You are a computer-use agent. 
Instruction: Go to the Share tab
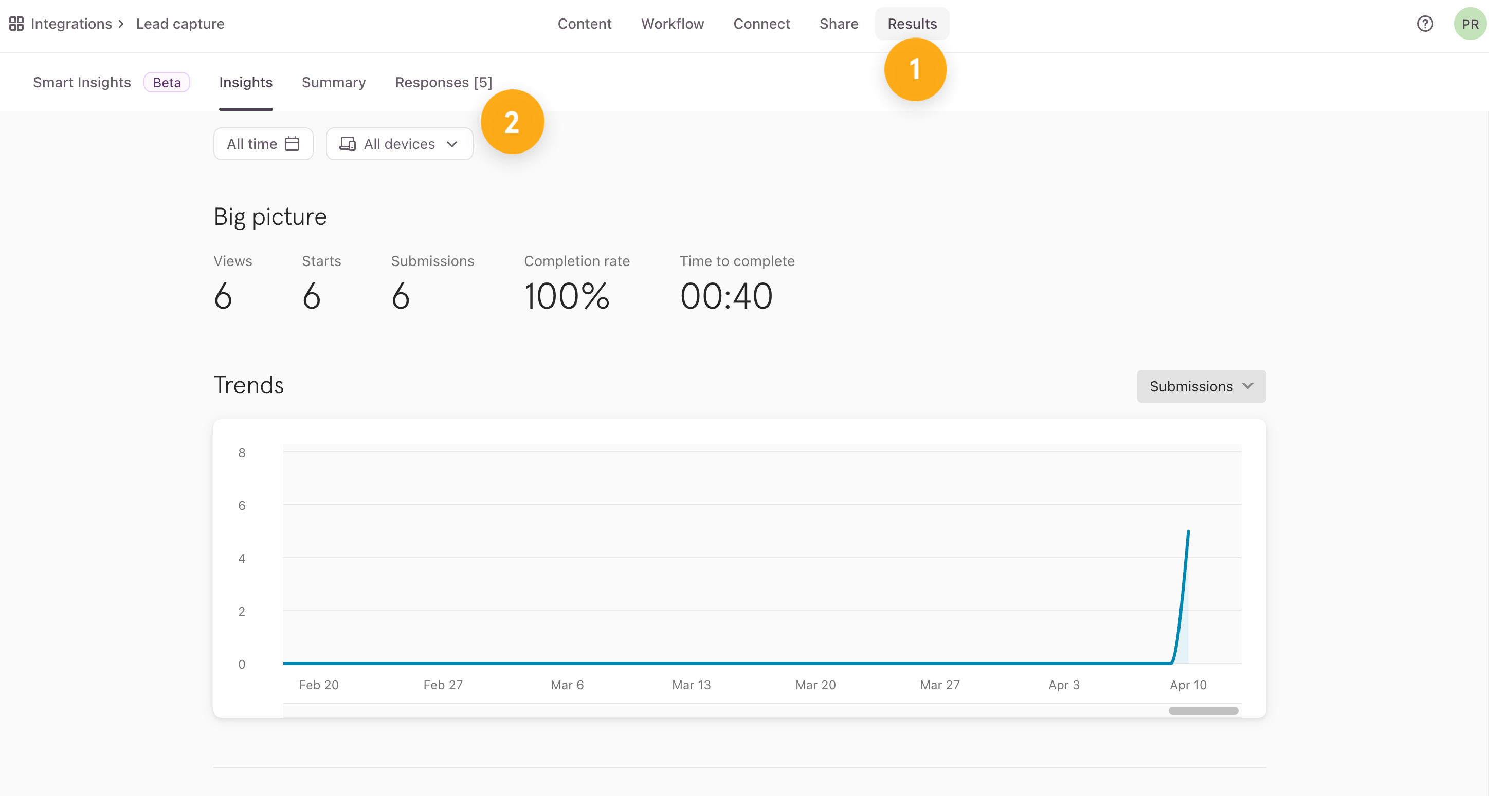(839, 24)
